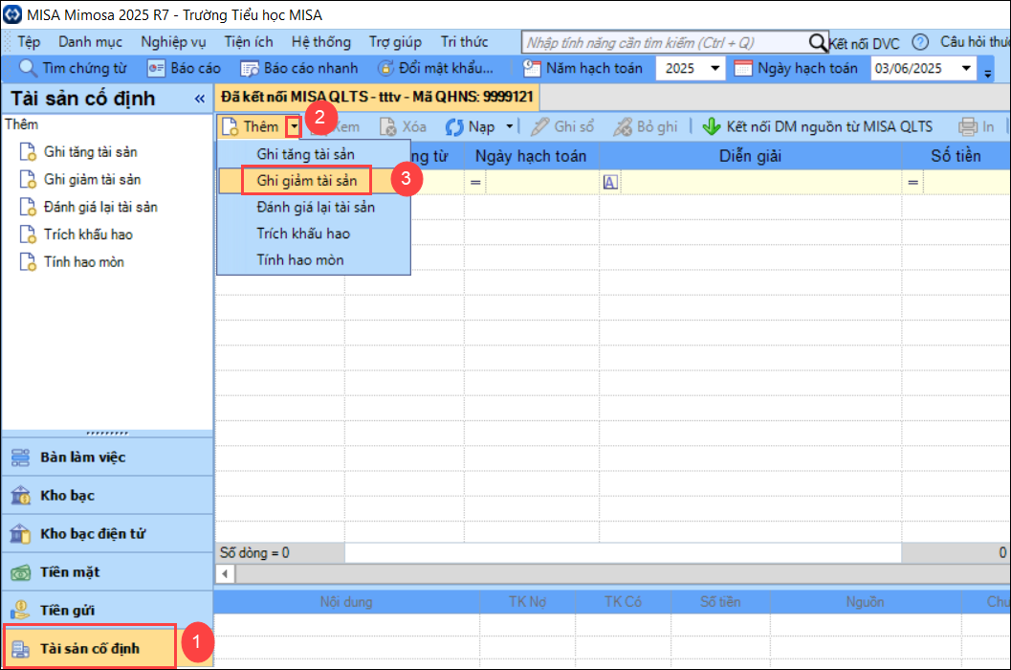Open Kho bạc điện tử module
Viewport: 1011px width, 670px height.
point(107,534)
